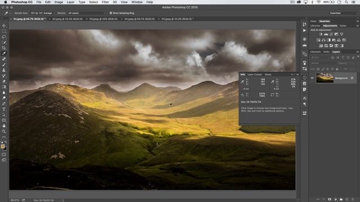
Task: Add a Vibrance adjustment
Action: [x=341, y=34]
